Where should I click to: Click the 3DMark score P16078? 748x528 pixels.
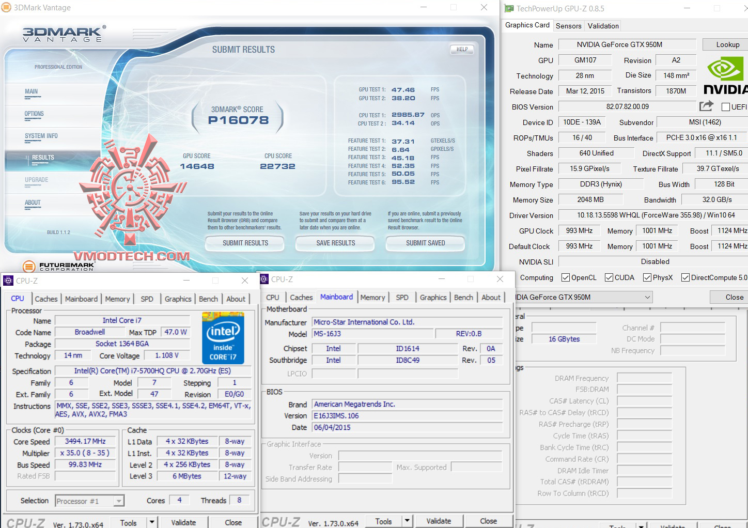coord(238,120)
